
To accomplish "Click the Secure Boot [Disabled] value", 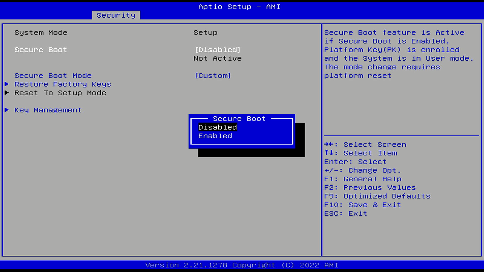I will (x=218, y=50).
